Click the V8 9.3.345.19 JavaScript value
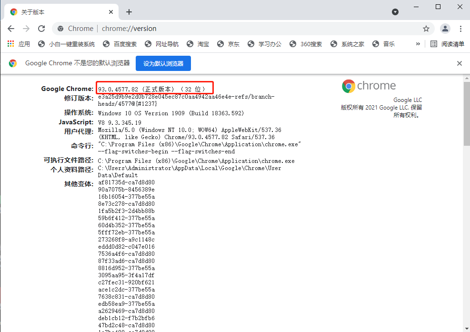This screenshot has width=470, height=332. (120, 123)
